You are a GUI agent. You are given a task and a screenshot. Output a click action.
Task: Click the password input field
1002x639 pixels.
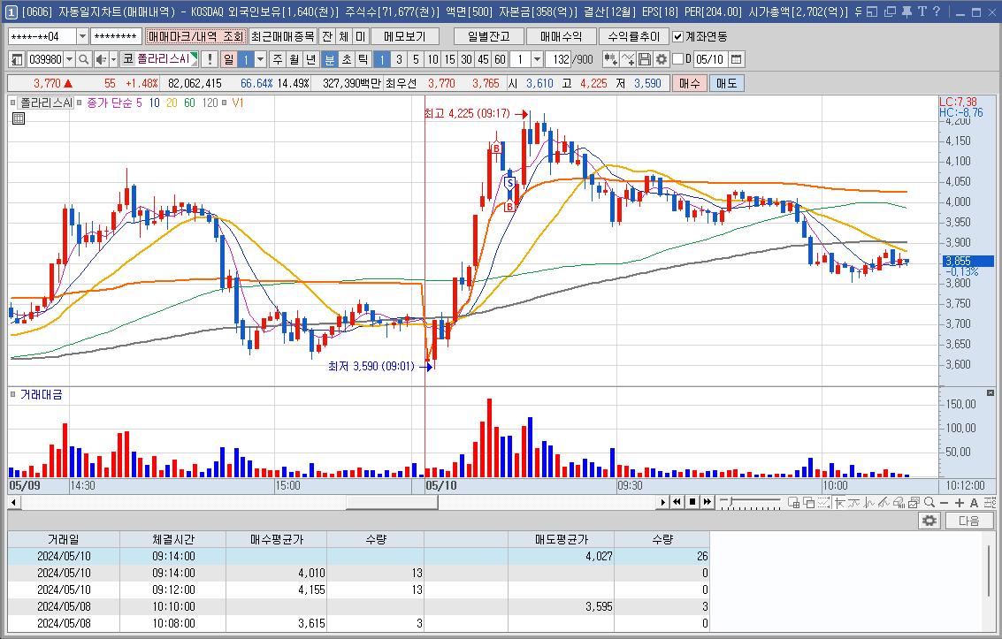pyautogui.click(x=116, y=36)
